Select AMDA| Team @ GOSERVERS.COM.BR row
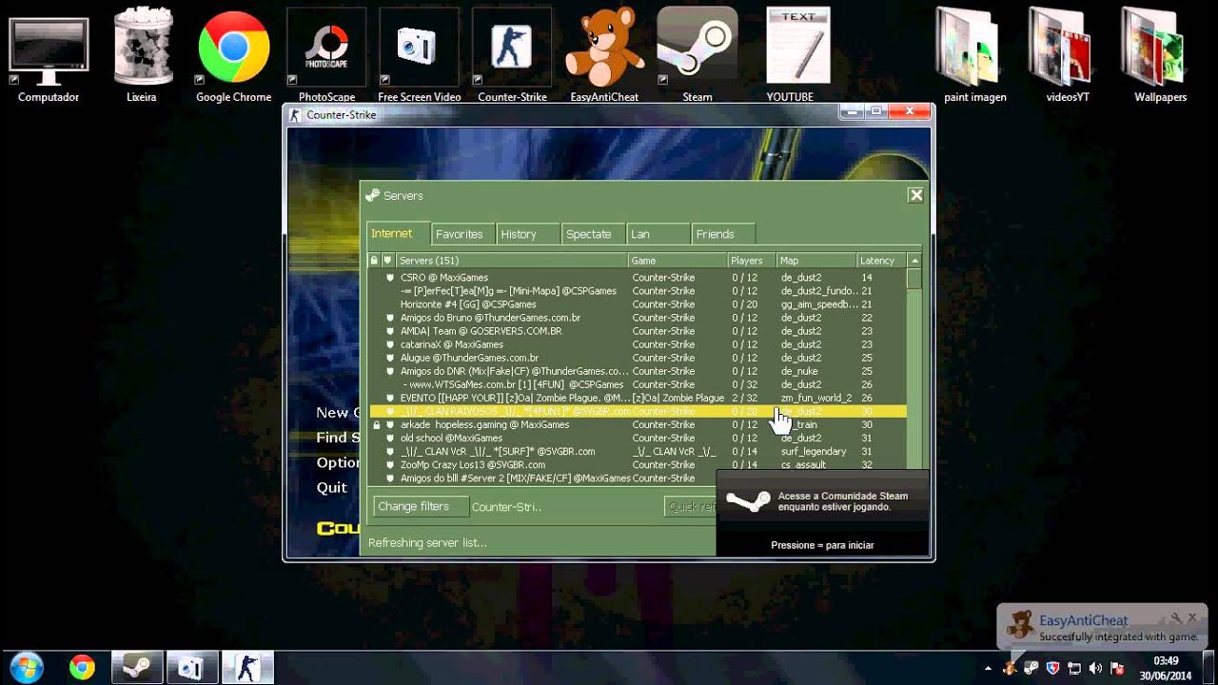 tap(638, 331)
